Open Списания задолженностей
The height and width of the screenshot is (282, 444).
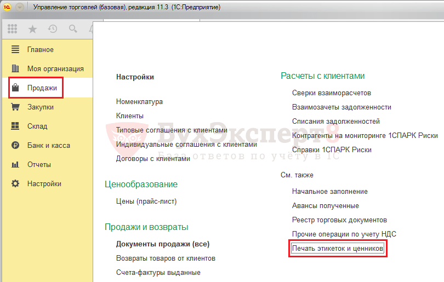click(336, 122)
